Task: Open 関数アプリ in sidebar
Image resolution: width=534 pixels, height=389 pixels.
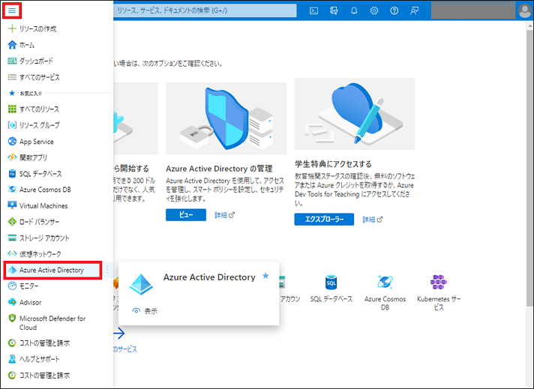Action: tap(33, 157)
